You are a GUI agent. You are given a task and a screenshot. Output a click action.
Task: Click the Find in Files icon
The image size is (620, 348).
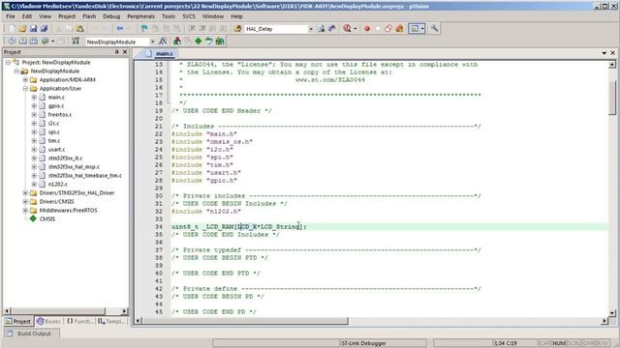tap(237, 28)
